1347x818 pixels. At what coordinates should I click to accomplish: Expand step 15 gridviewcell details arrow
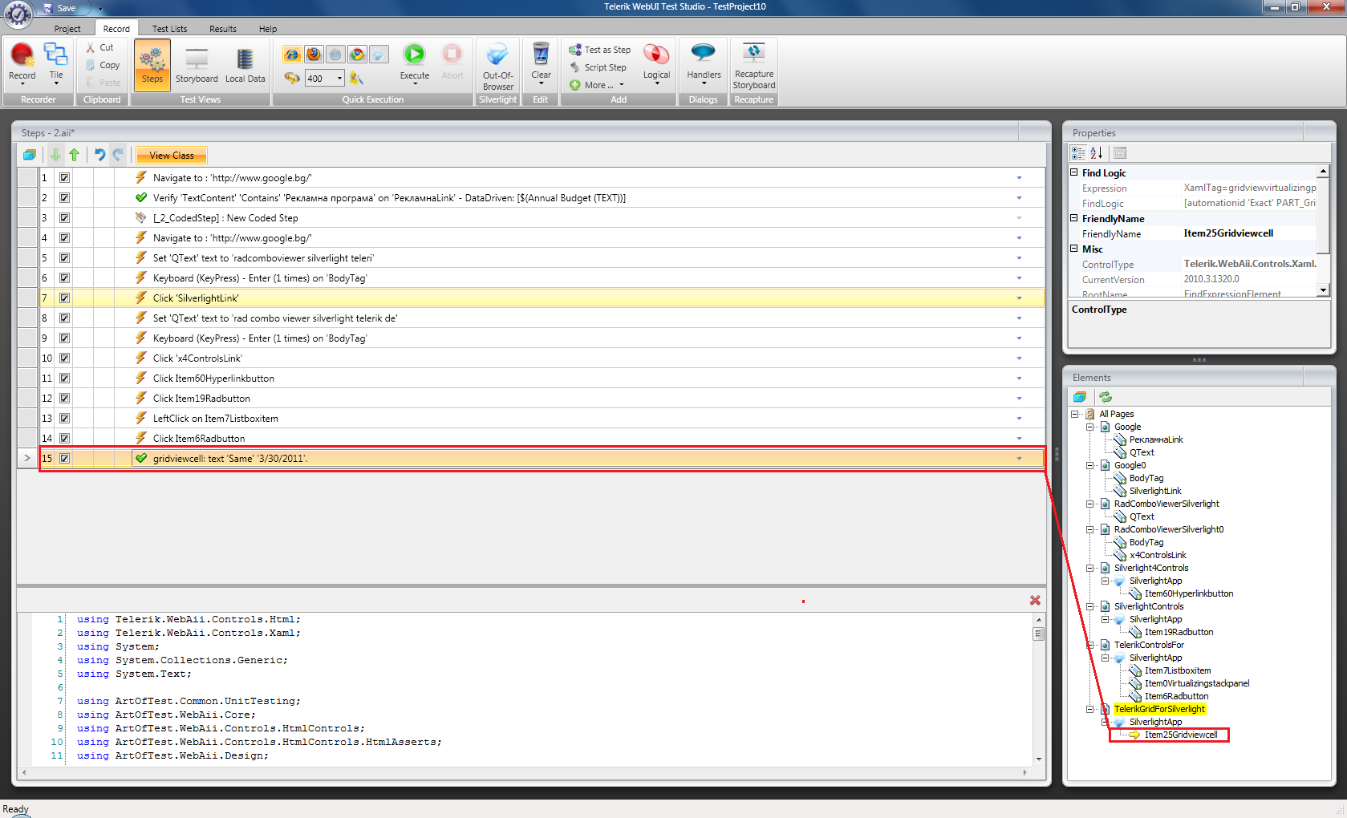[1019, 459]
